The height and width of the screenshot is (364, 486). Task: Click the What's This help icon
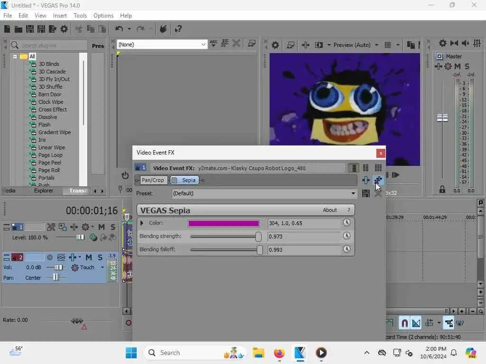point(178,29)
